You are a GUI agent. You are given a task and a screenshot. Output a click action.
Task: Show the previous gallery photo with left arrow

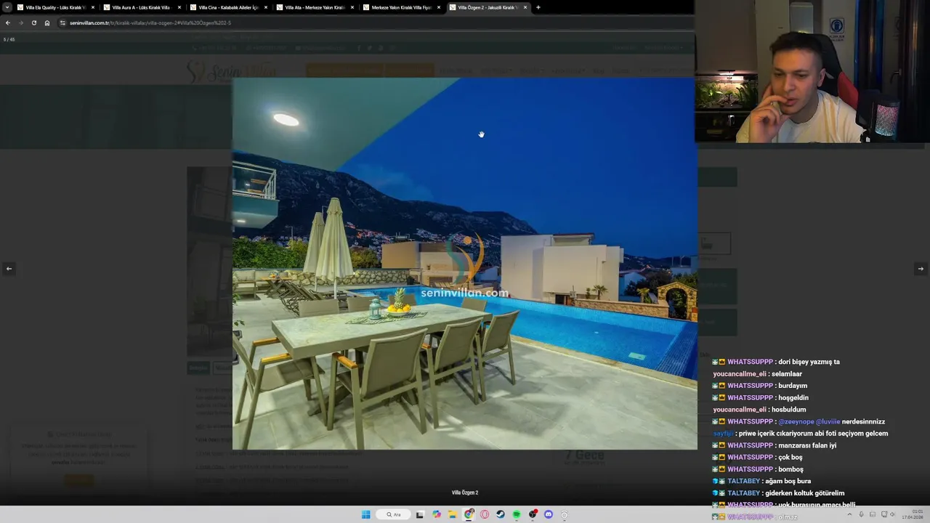click(9, 269)
